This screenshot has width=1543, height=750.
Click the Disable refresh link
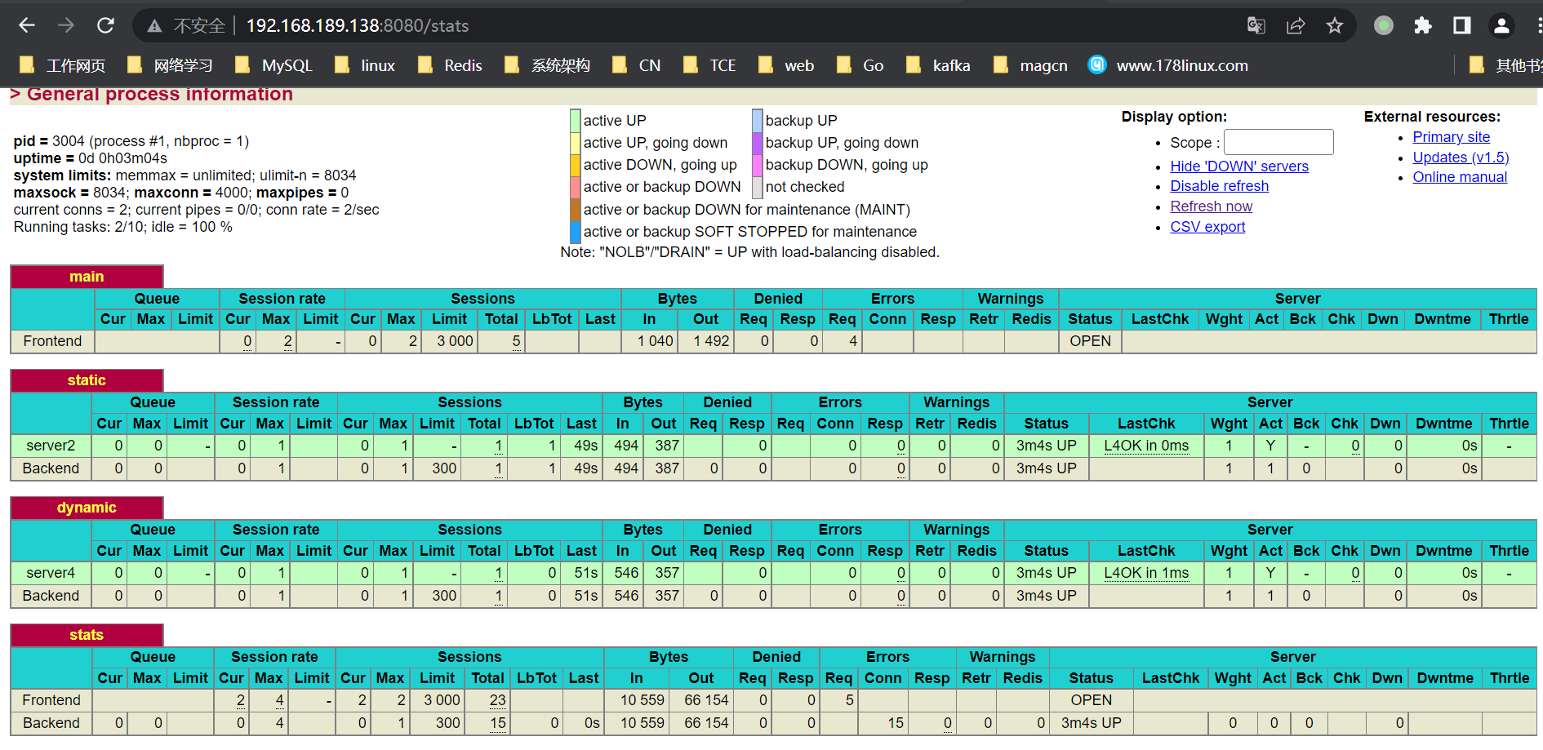point(1220,186)
